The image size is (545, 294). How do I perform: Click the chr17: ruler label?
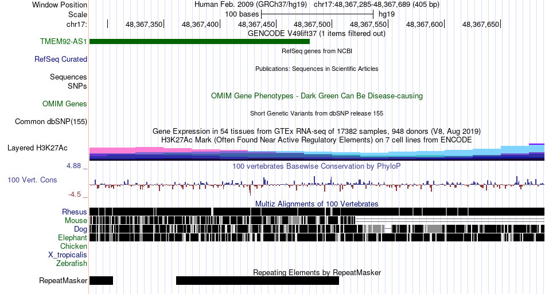[77, 24]
